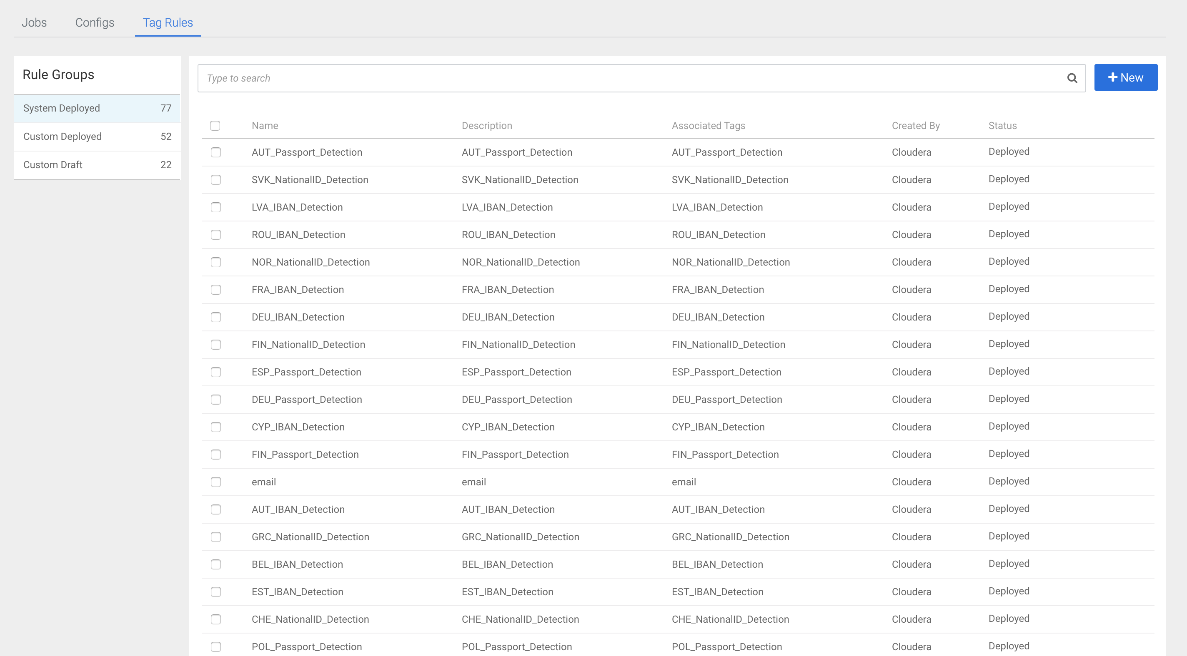
Task: Toggle the top header select-all checkbox
Action: tap(215, 125)
